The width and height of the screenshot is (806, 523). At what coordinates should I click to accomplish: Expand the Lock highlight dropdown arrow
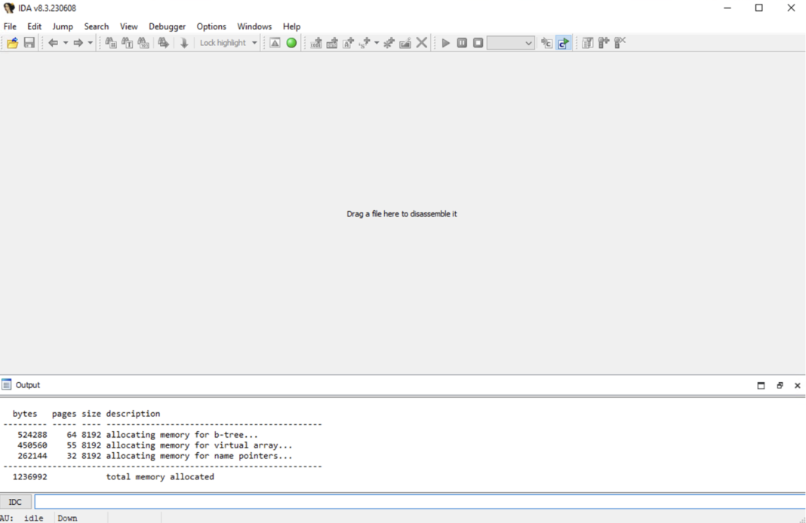tap(254, 42)
